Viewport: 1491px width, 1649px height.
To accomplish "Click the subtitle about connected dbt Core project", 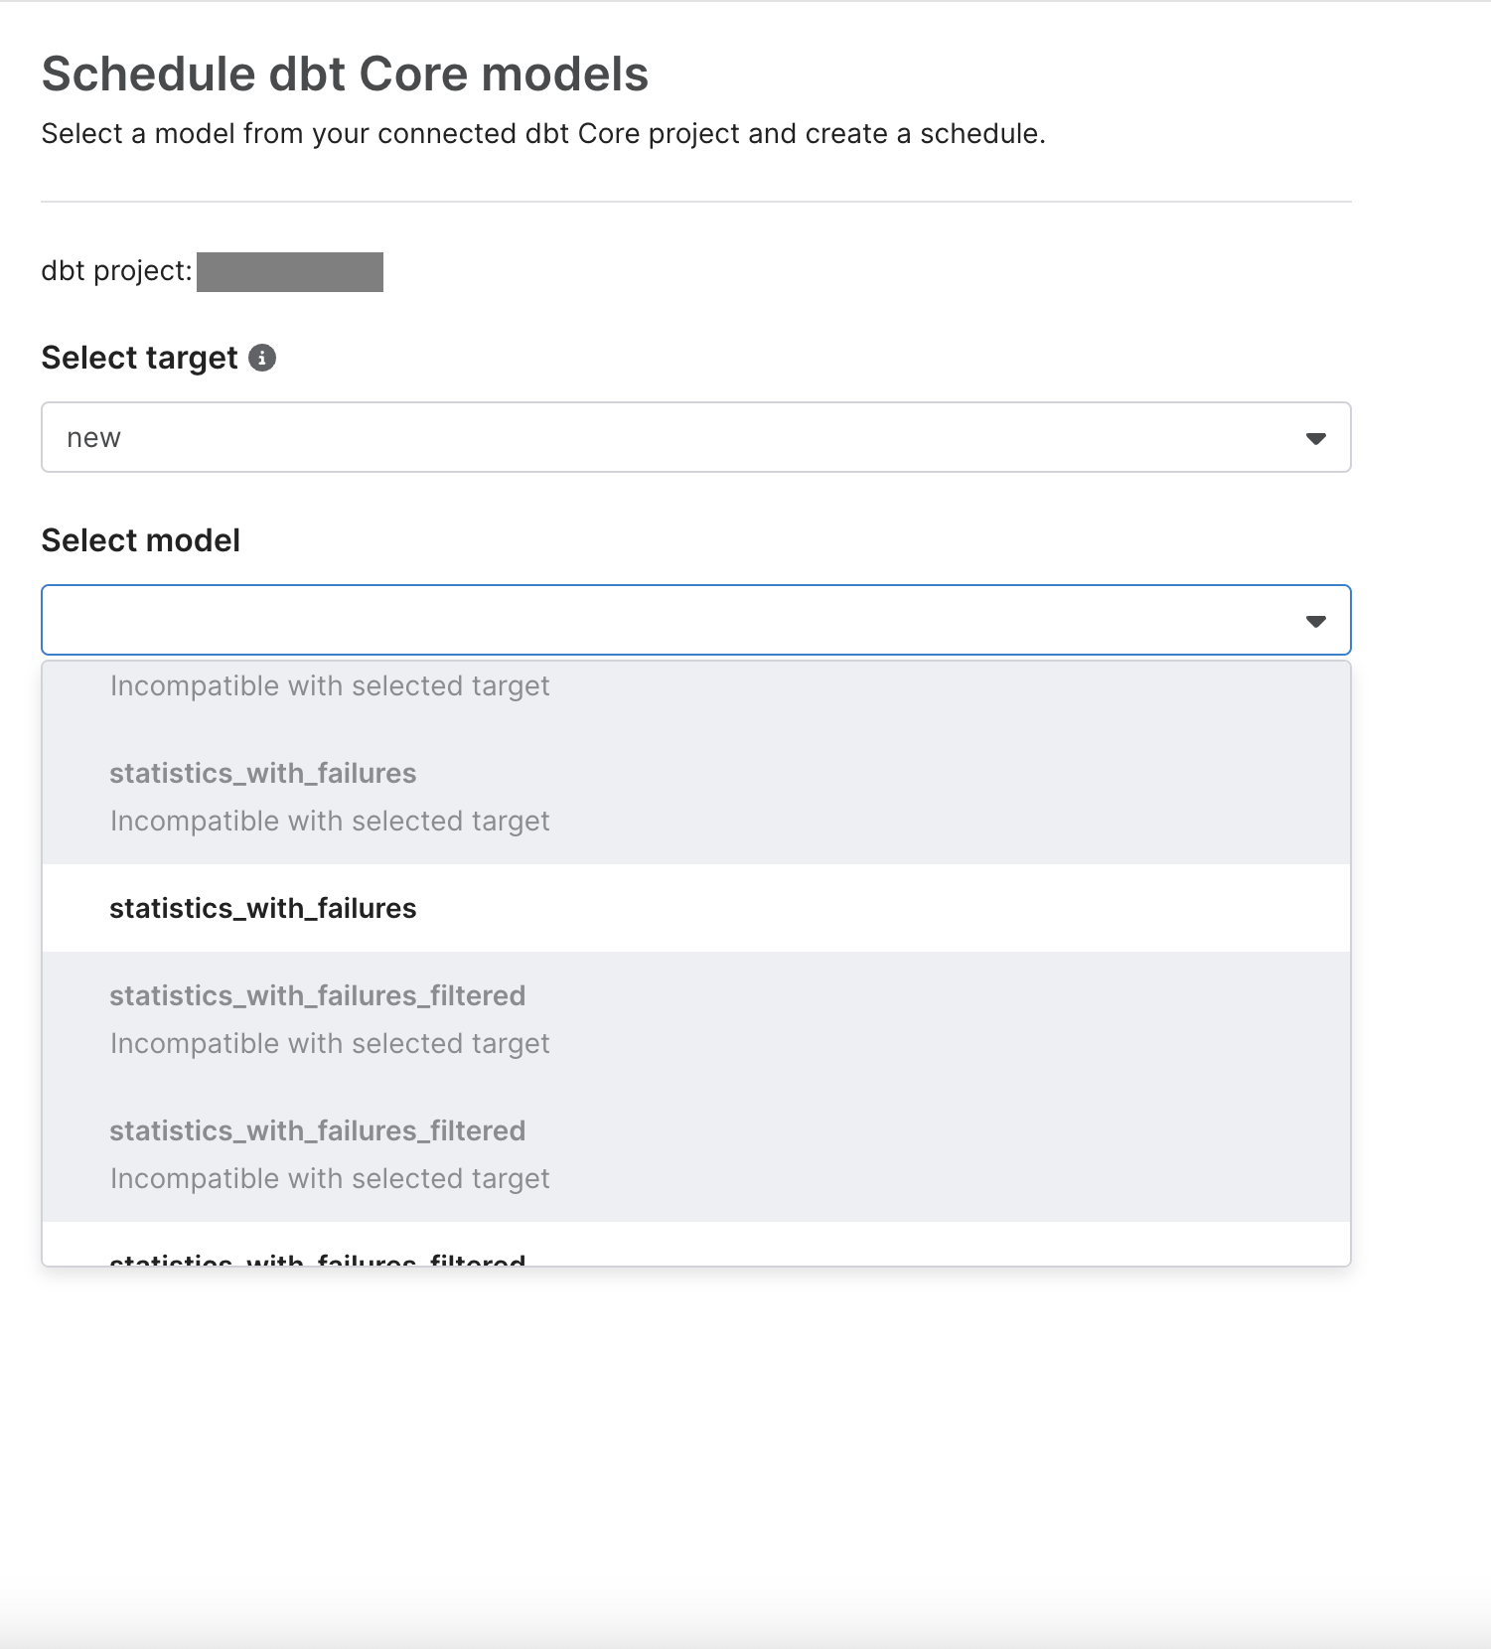I will (543, 134).
